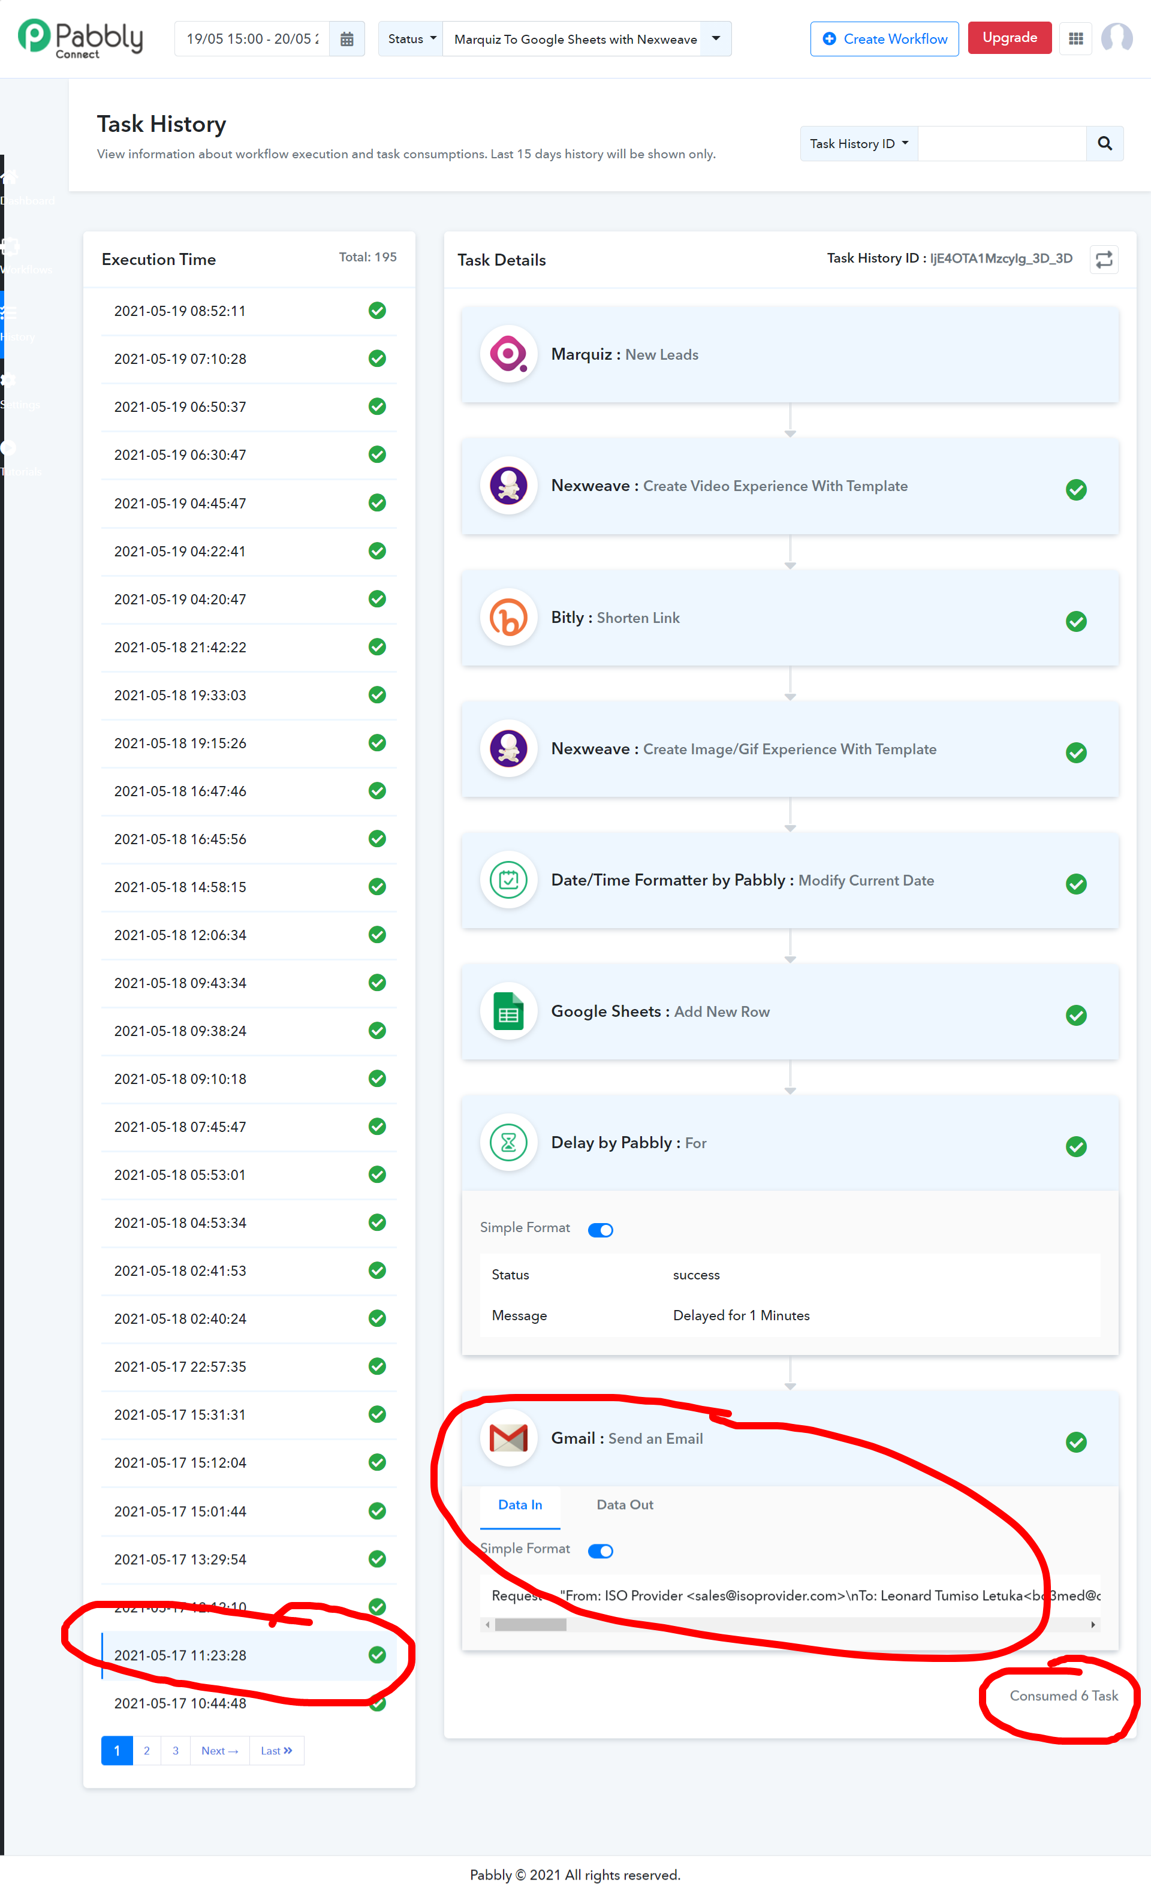Click the success check for 2021-05-19 08:52:11
The height and width of the screenshot is (1894, 1151).
[x=376, y=311]
